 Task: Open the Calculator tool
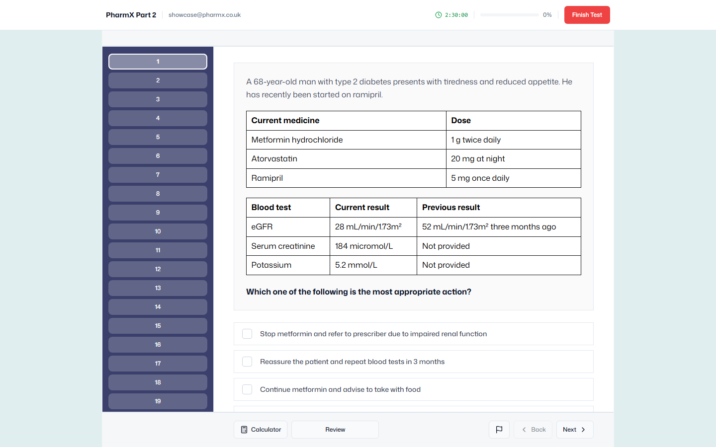coord(261,430)
